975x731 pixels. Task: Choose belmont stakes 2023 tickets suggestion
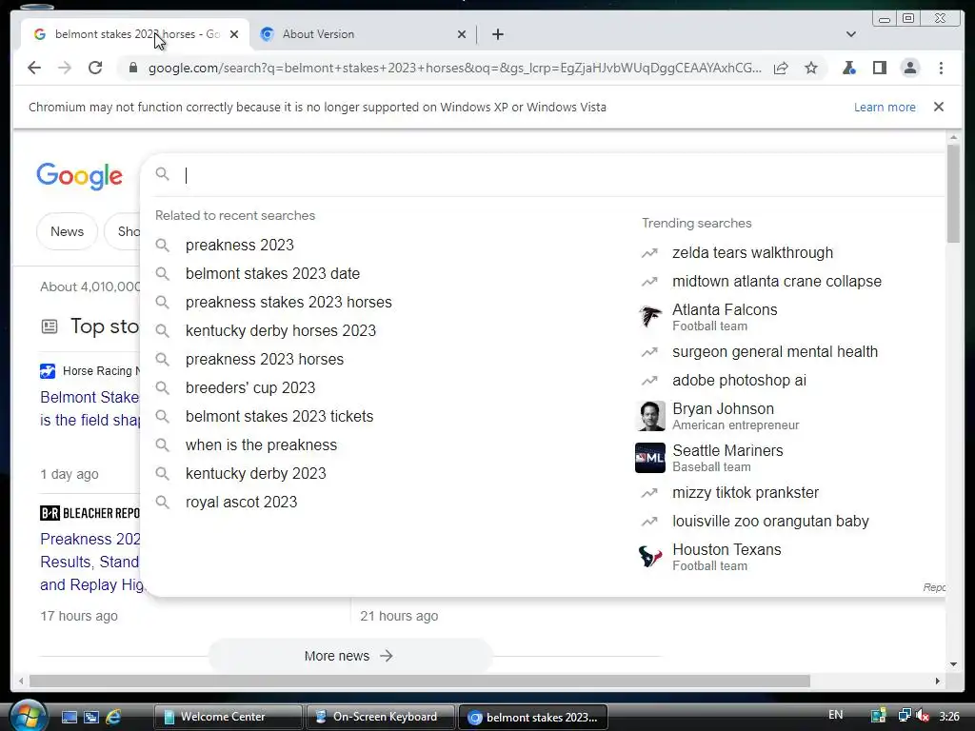[x=279, y=417]
